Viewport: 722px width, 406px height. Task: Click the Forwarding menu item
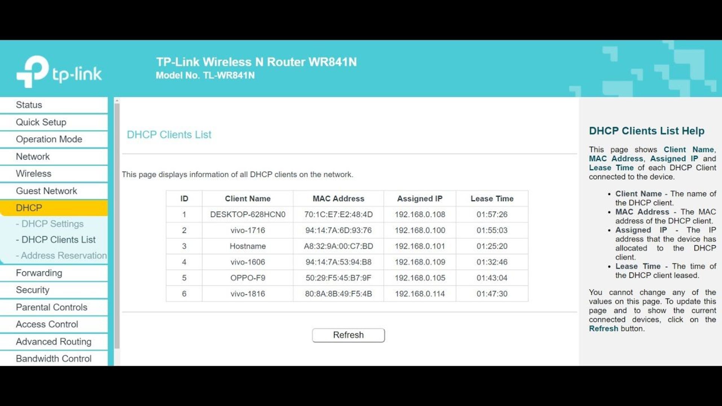pyautogui.click(x=39, y=273)
